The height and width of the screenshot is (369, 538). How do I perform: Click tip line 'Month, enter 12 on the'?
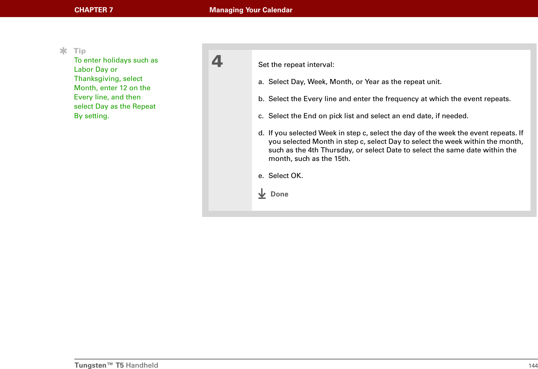112,88
